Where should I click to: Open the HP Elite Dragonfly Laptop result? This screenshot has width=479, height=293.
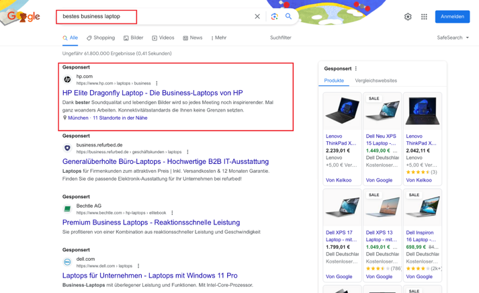tap(153, 93)
